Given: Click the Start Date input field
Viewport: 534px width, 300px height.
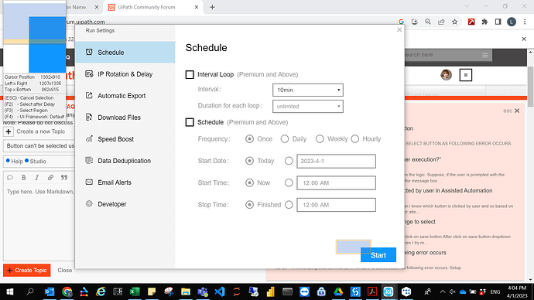Looking at the screenshot, I should pos(336,162).
